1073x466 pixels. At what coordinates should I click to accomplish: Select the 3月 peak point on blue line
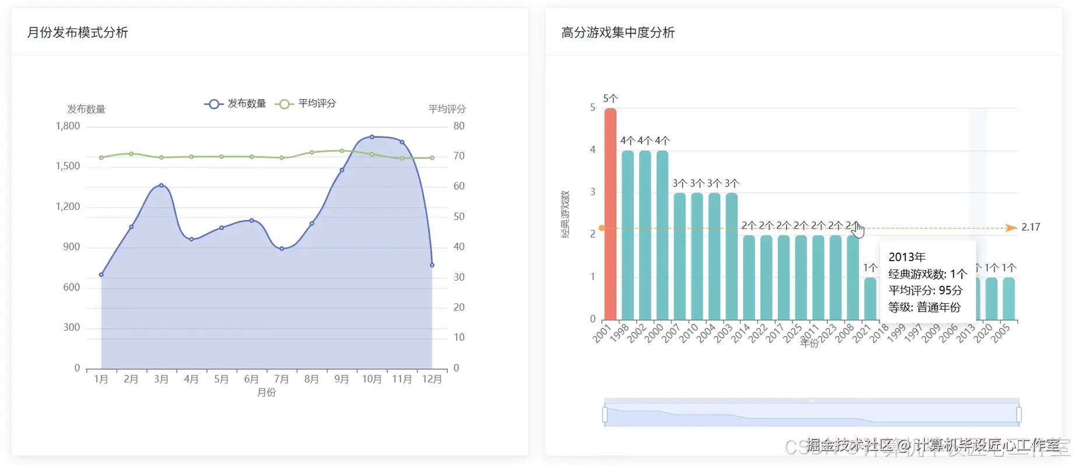(162, 185)
